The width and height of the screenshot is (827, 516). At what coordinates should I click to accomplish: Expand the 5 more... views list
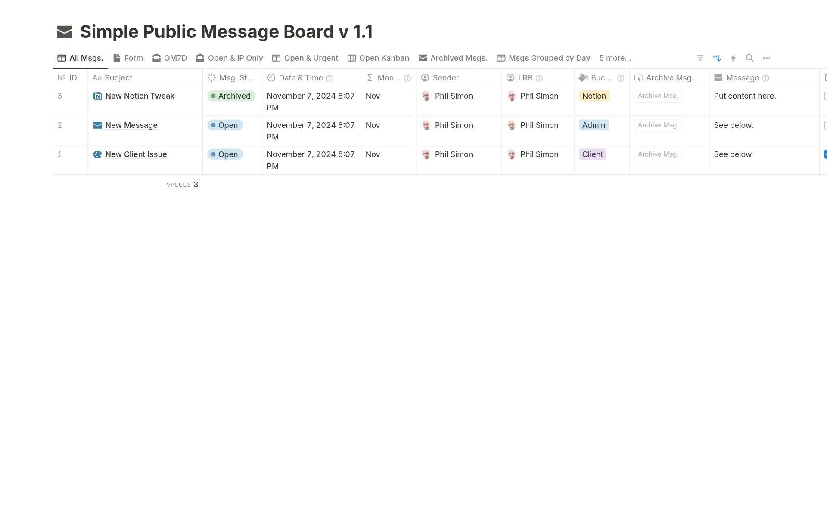click(615, 58)
